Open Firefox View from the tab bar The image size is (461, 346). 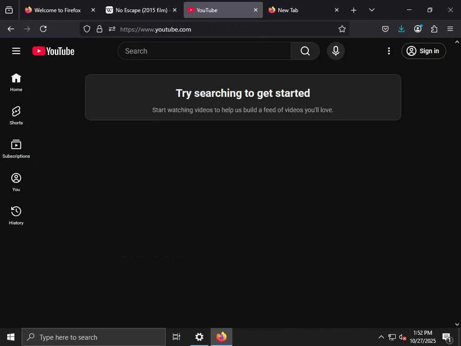pyautogui.click(x=9, y=10)
